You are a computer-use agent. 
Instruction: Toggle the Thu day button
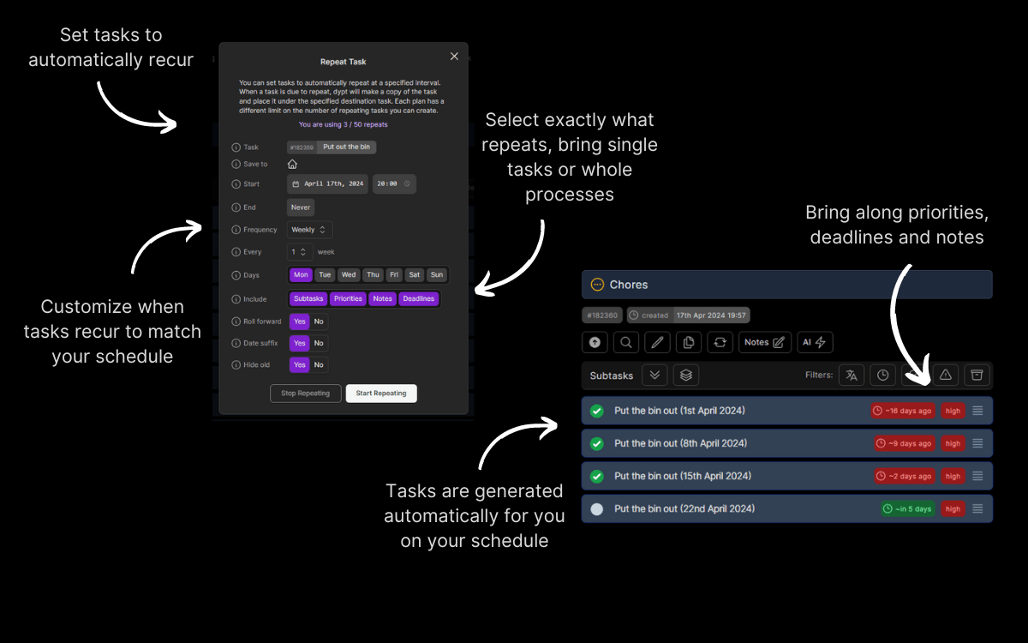point(372,275)
